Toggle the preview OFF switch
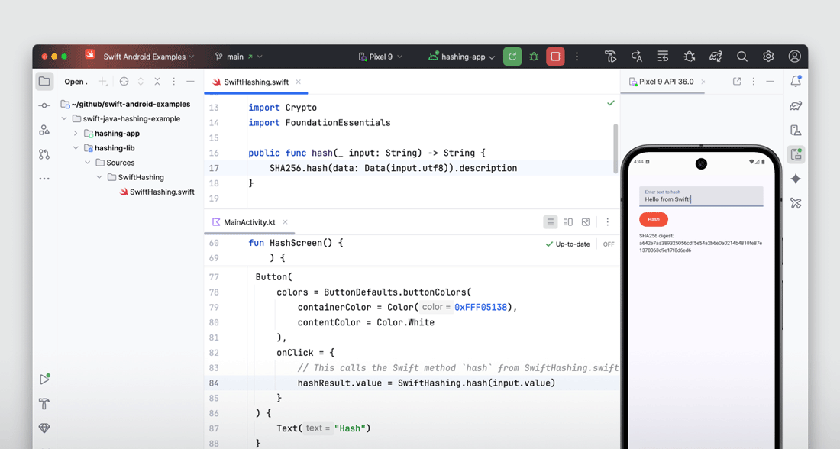Viewport: 840px width, 449px height. tap(608, 244)
